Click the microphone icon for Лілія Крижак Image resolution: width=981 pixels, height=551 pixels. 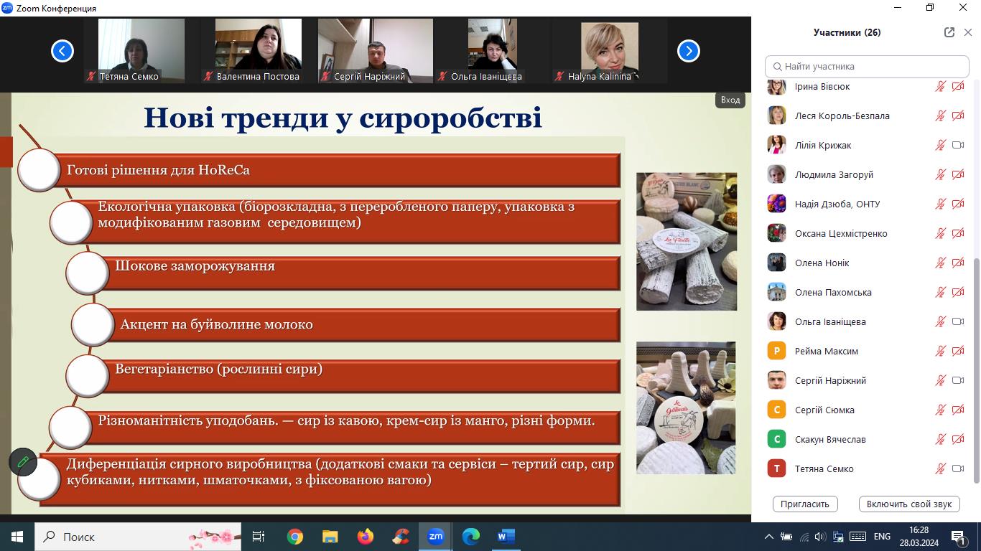tap(940, 145)
